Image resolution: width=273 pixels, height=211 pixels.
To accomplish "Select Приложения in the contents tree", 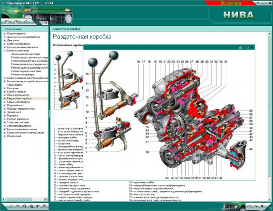I will pyautogui.click(x=14, y=136).
